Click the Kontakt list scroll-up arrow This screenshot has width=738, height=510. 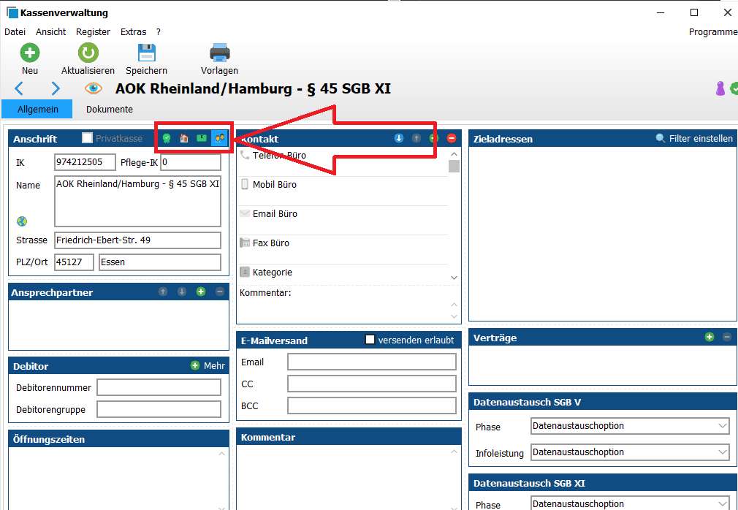[454, 154]
